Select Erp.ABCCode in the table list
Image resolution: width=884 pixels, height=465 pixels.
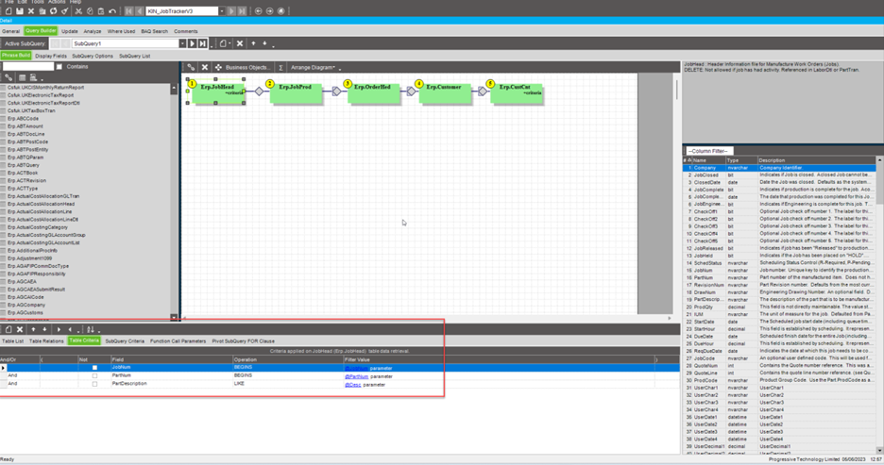pyautogui.click(x=24, y=119)
